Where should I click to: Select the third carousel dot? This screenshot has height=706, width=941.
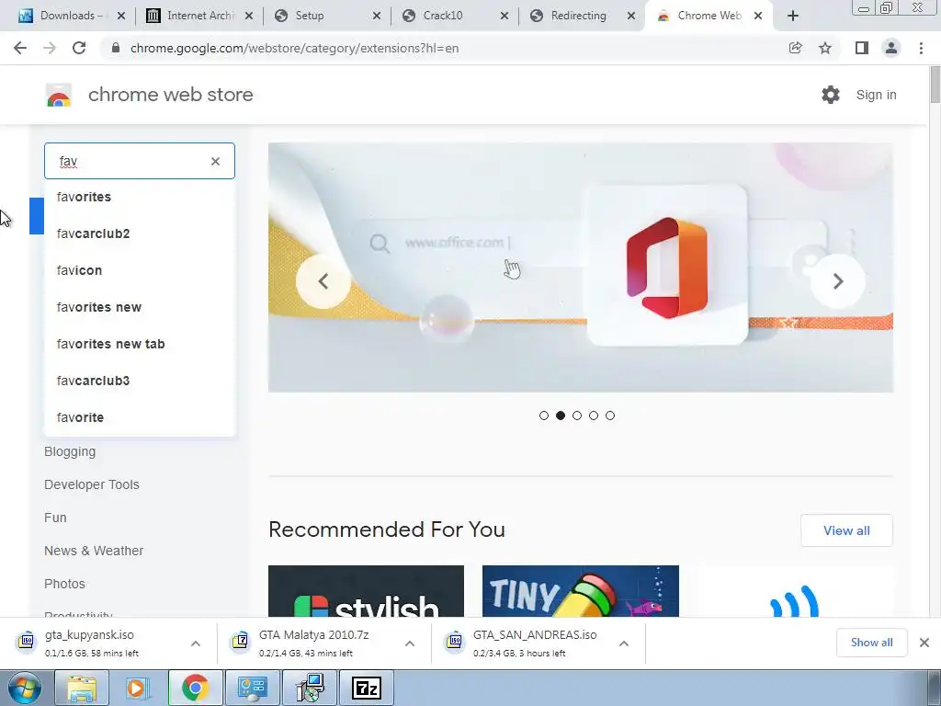click(x=577, y=416)
